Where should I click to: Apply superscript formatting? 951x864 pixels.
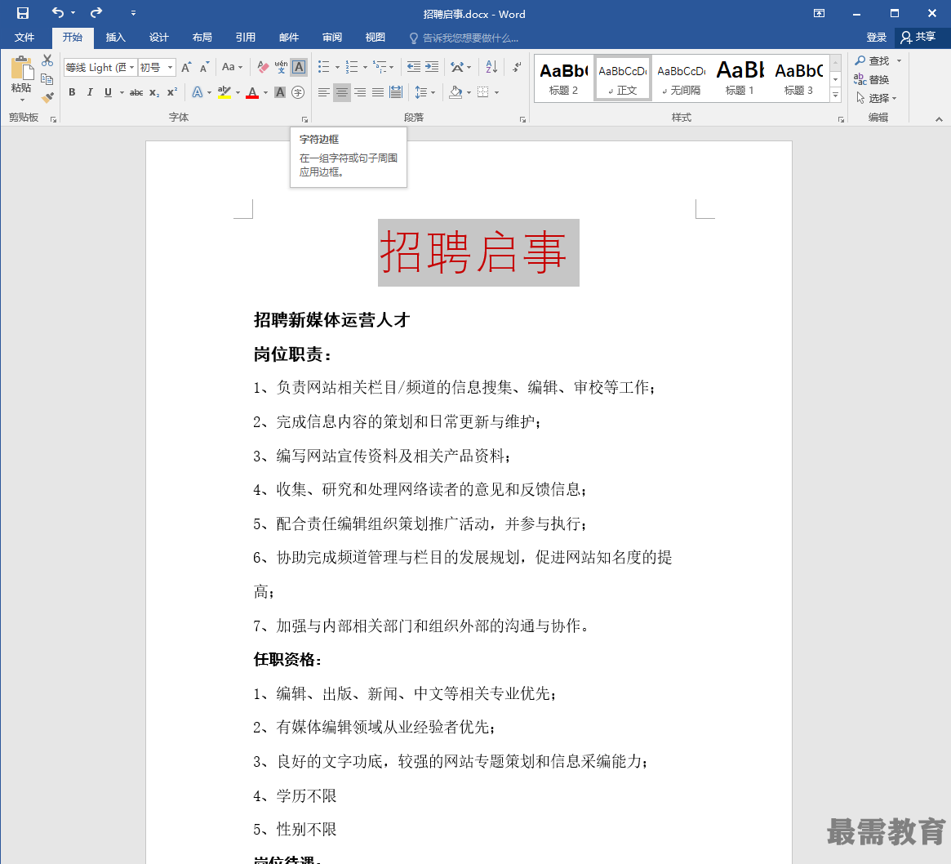tap(172, 92)
